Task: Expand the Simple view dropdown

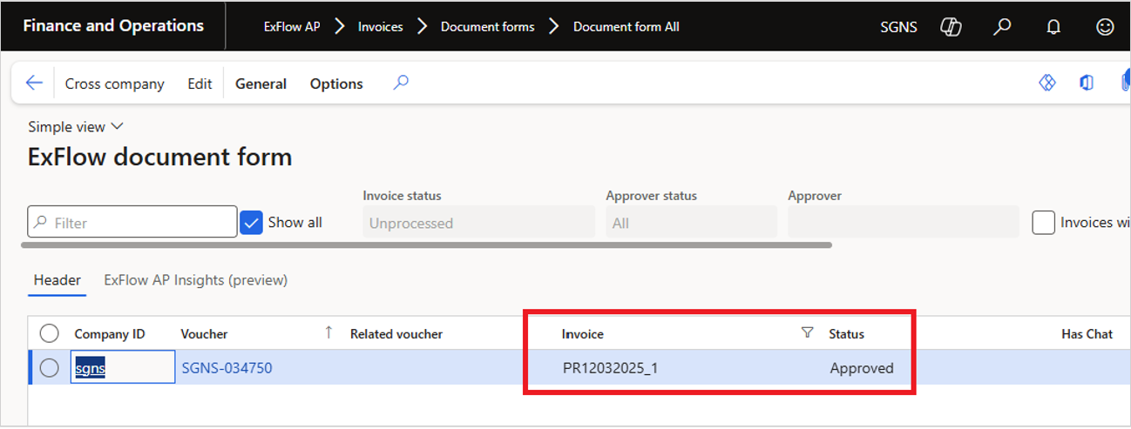Action: (76, 127)
